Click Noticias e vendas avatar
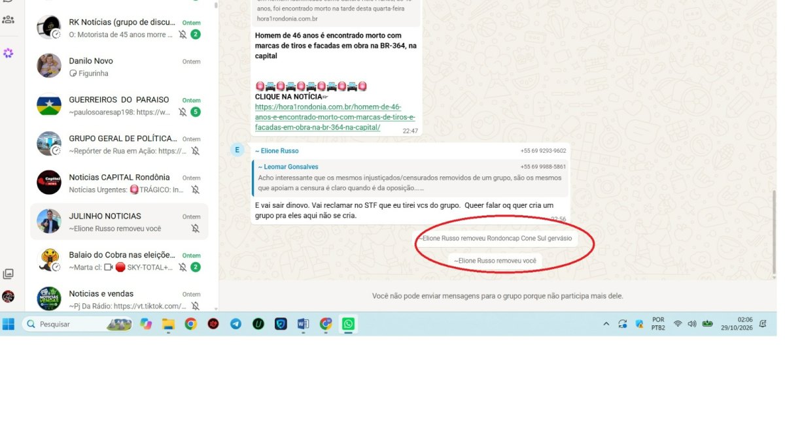 point(49,299)
